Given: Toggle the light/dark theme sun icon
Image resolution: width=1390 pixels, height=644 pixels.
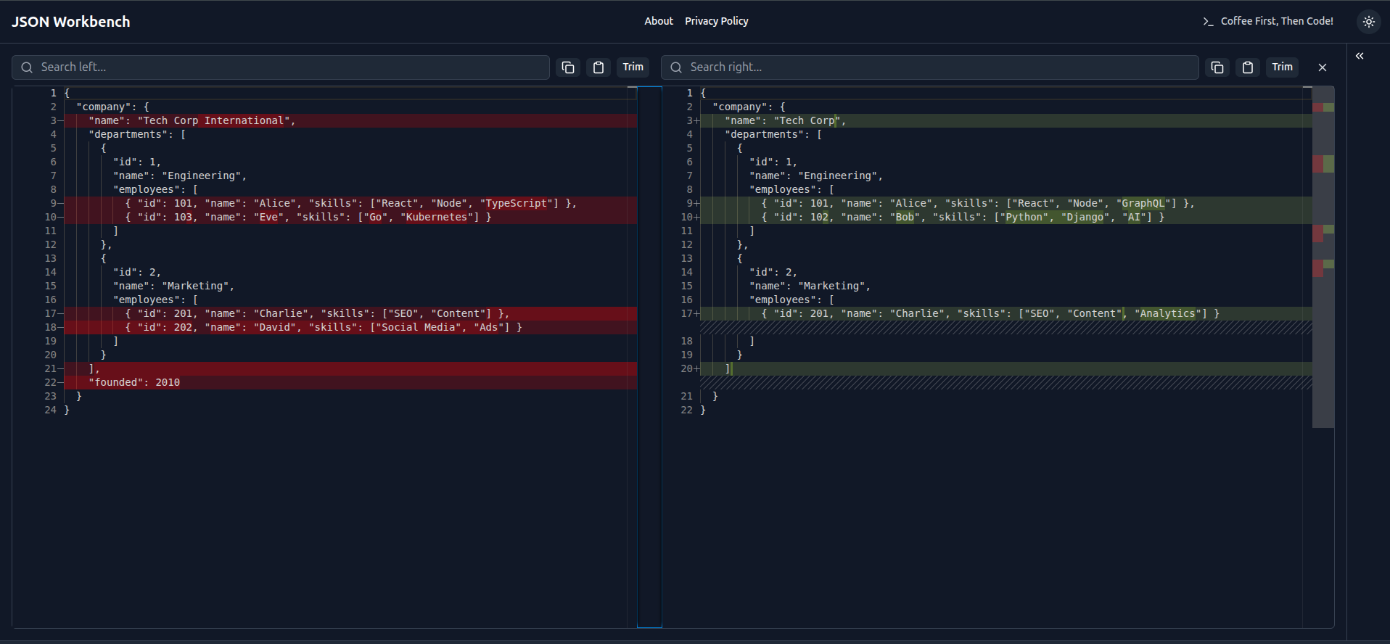Looking at the screenshot, I should (1369, 22).
